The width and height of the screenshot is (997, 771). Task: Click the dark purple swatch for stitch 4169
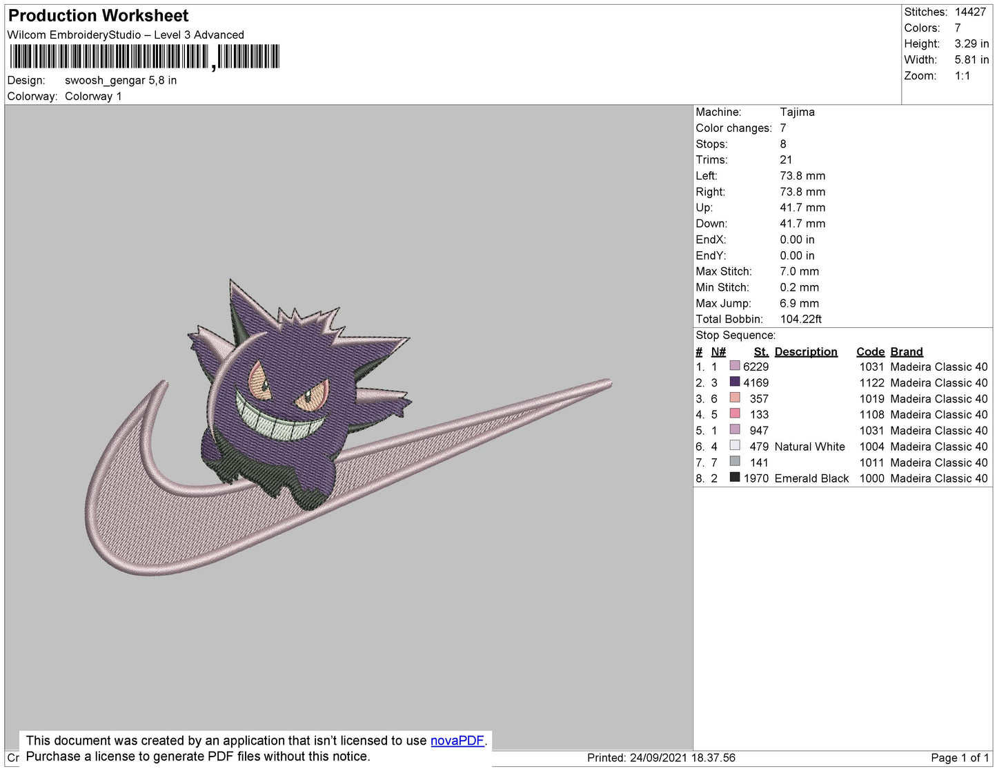[x=735, y=382]
